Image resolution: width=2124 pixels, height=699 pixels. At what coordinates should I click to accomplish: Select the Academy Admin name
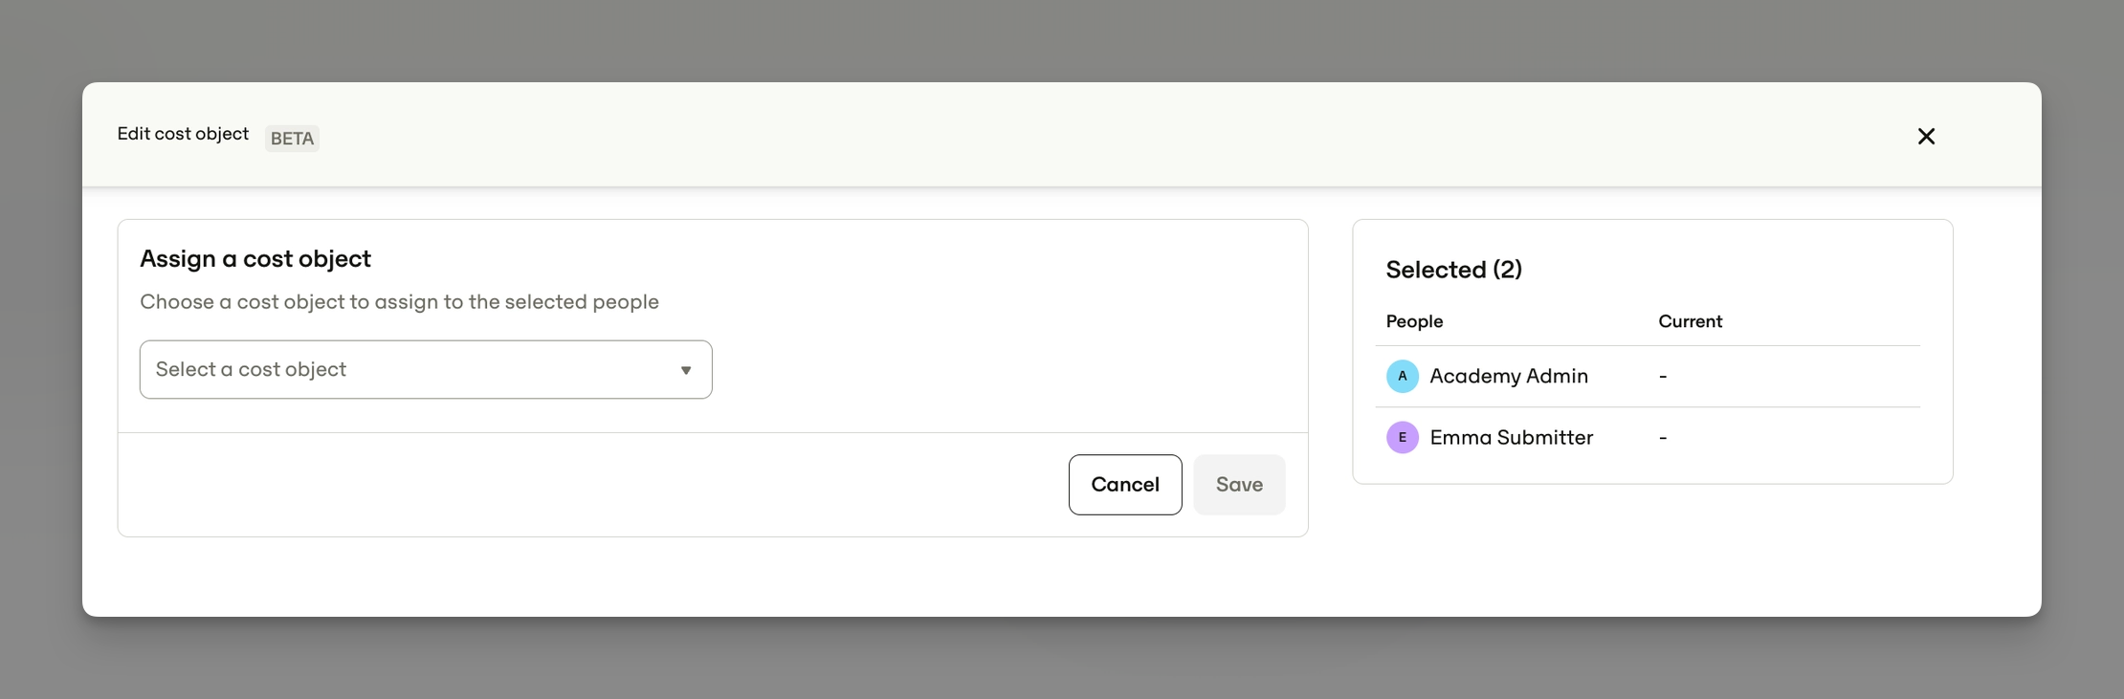pyautogui.click(x=1509, y=376)
